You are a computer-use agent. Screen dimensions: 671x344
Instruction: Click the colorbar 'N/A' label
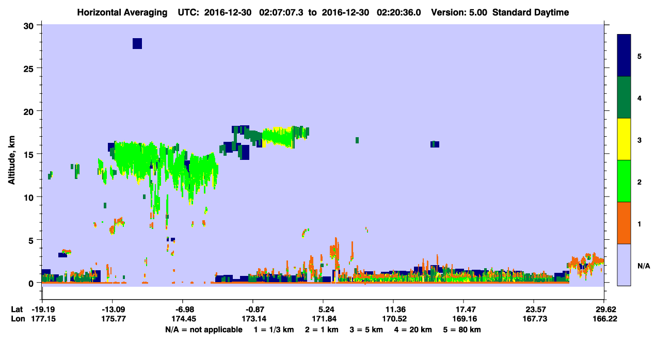(643, 266)
